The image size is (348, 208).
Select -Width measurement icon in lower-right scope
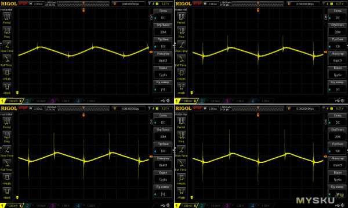(x=182, y=193)
